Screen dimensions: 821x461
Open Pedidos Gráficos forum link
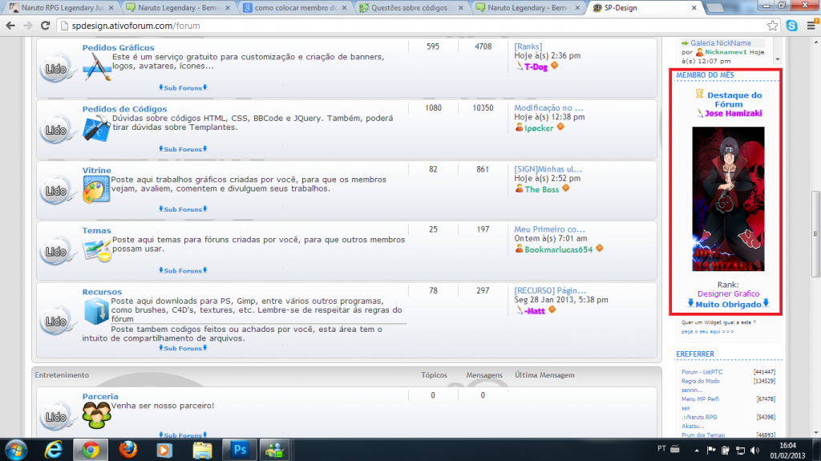pyautogui.click(x=119, y=47)
